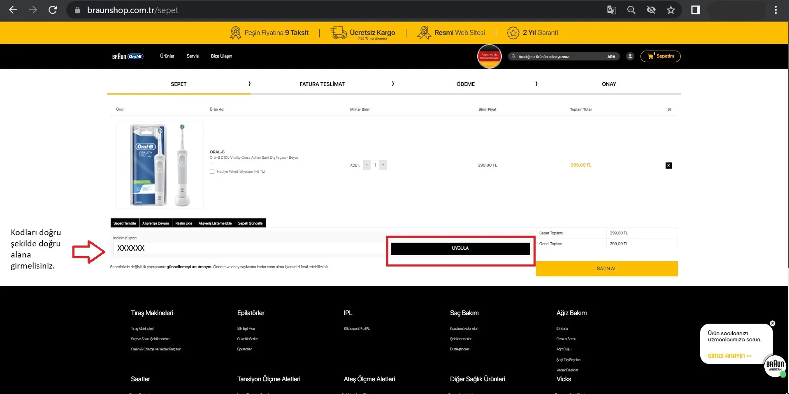Open the Sepetim cart button

click(x=660, y=56)
